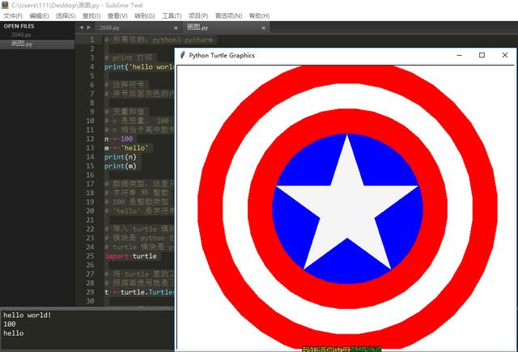This screenshot has width=518, height=352.
Task: Click the m = 'hello' code line
Action: (126, 148)
